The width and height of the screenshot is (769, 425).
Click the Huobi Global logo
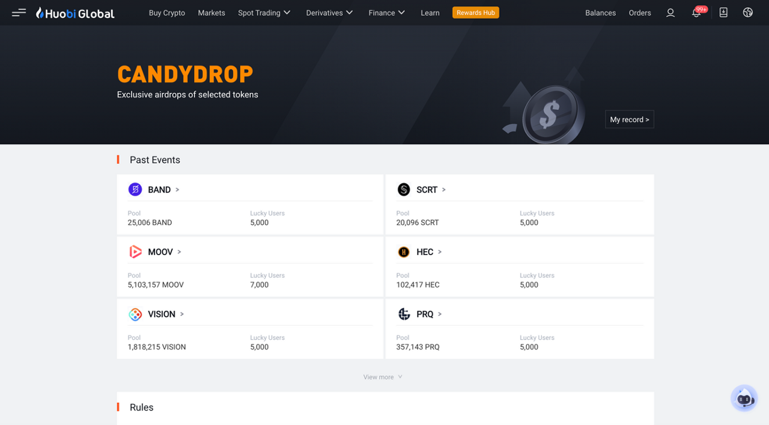(75, 13)
